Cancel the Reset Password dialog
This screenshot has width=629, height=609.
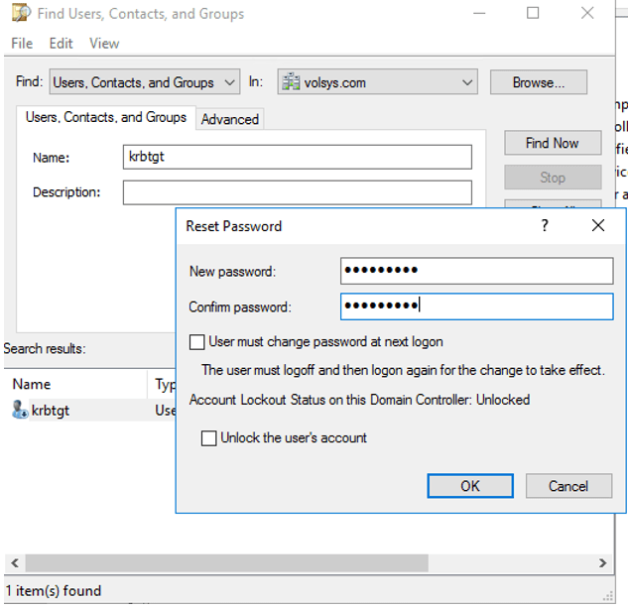coord(568,486)
